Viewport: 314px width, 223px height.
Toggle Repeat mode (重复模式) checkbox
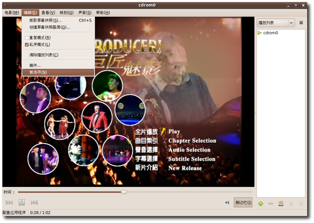coord(27,38)
